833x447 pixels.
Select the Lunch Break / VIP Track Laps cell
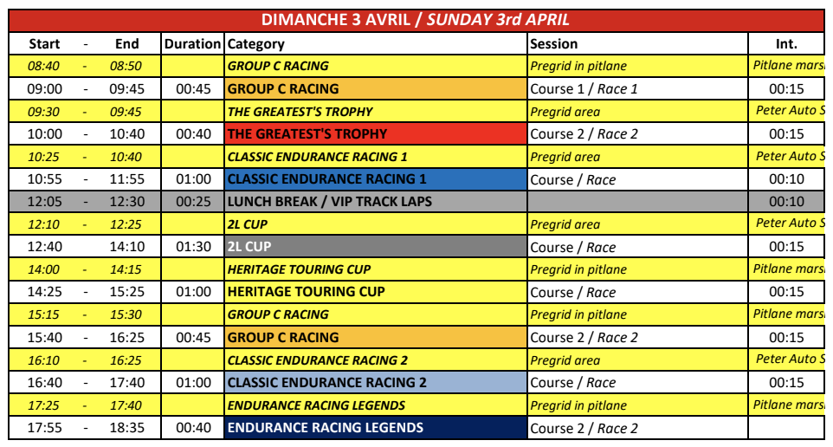tap(375, 202)
